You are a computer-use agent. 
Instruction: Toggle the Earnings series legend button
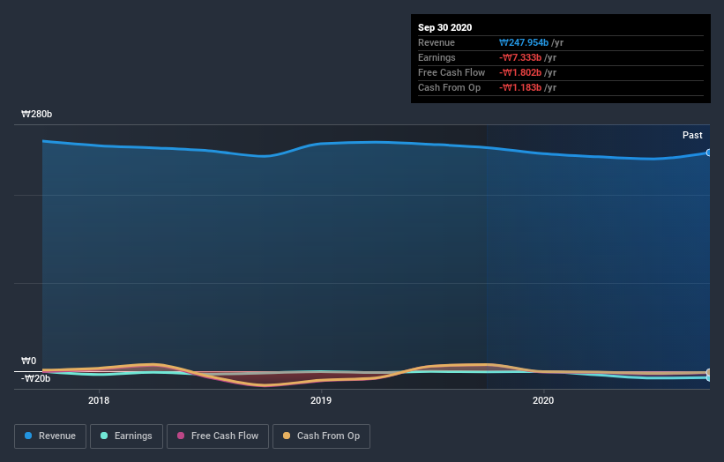point(126,436)
